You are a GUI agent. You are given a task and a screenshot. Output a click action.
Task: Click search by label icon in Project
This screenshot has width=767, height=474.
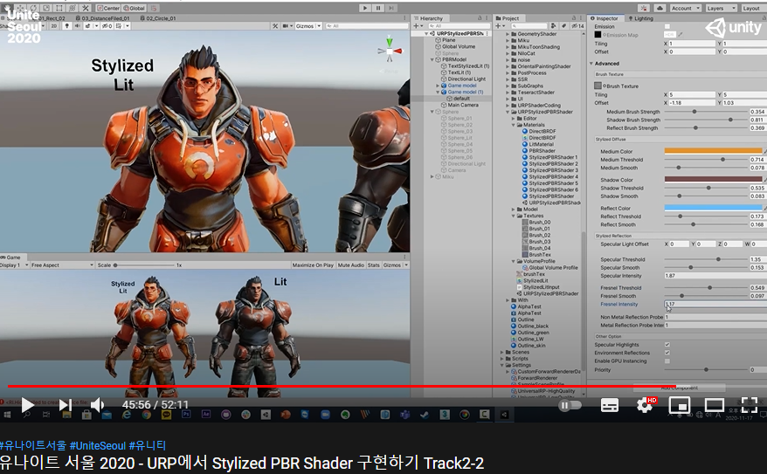[564, 26]
